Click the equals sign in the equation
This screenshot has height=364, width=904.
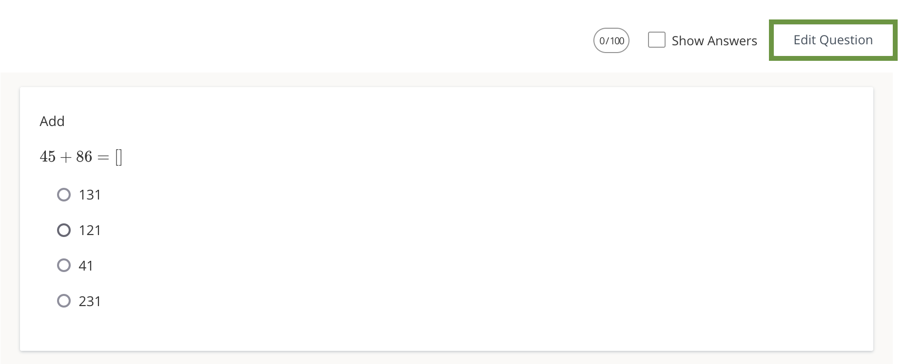click(103, 157)
